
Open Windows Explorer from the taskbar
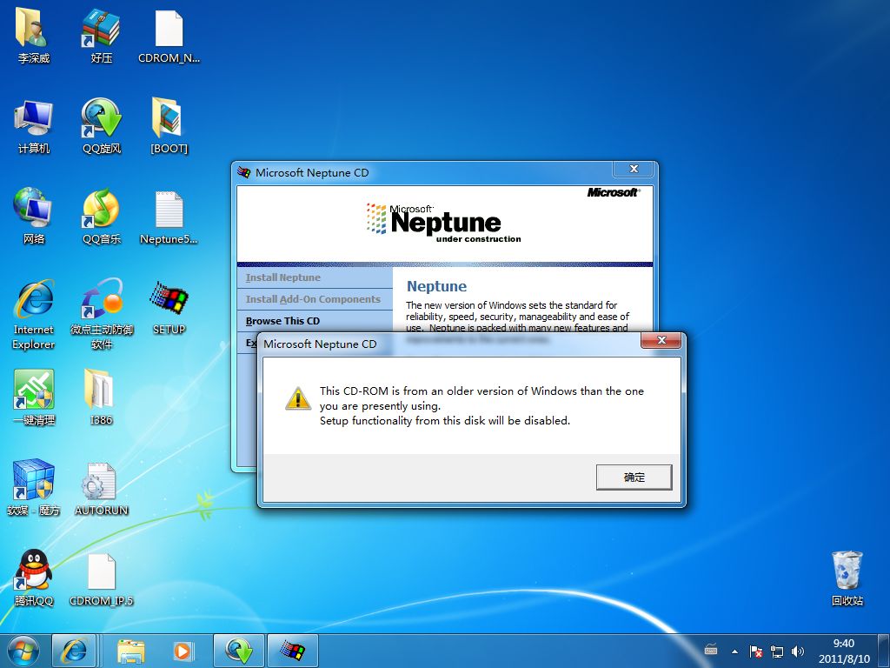(x=131, y=651)
